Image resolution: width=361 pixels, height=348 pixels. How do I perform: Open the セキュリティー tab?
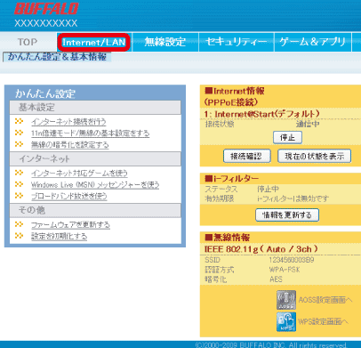click(x=237, y=42)
